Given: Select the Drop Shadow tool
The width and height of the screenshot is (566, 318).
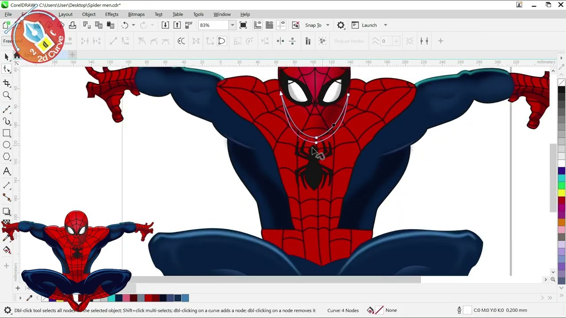Looking at the screenshot, I should [7, 212].
